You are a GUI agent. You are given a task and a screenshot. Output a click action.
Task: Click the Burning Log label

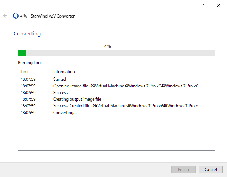(x=30, y=63)
